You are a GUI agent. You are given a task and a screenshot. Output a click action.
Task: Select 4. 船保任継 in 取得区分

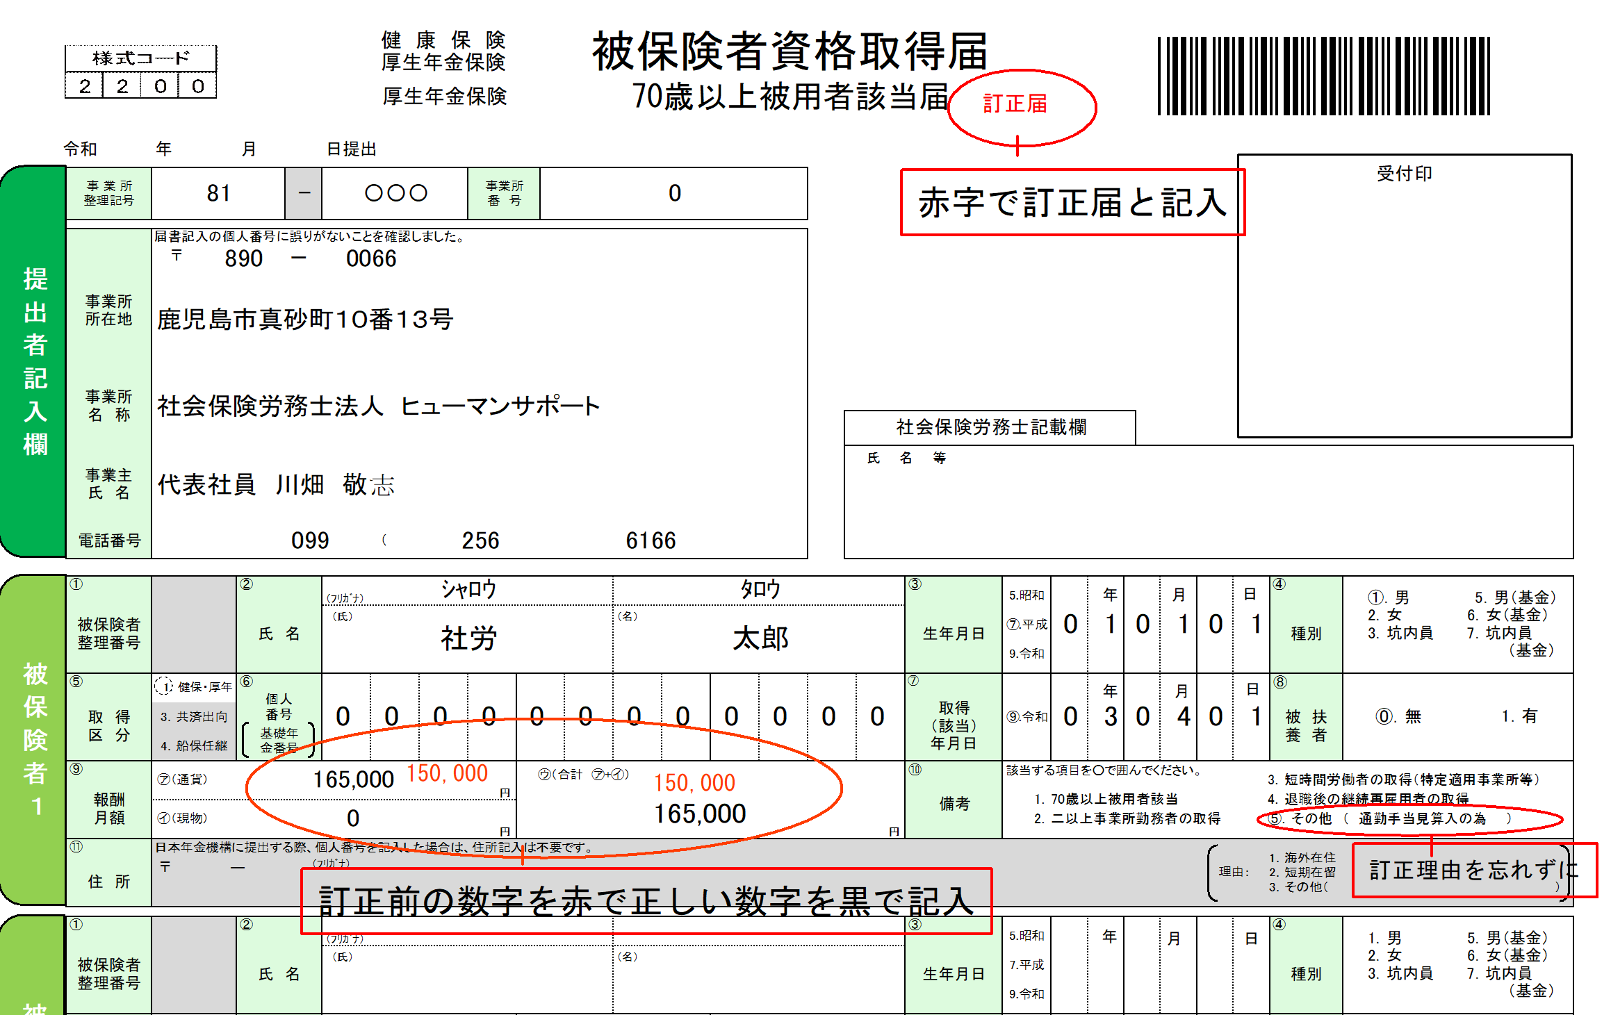194,745
